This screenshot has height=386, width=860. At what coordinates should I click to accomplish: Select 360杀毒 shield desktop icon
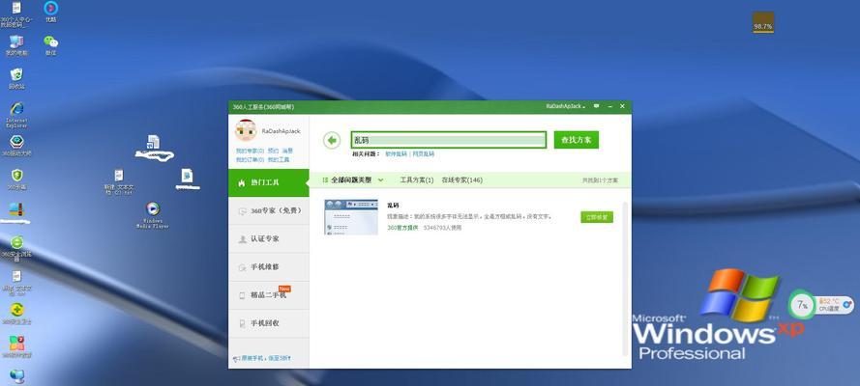pos(16,179)
